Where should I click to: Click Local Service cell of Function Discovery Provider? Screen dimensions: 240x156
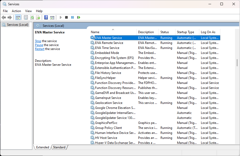210,83
